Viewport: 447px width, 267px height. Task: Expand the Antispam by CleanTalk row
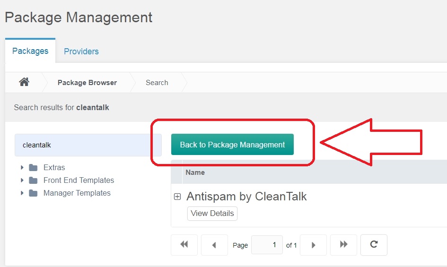[177, 197]
